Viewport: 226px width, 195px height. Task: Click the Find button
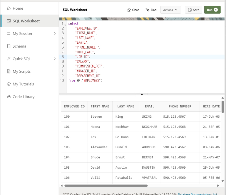coord(151,10)
